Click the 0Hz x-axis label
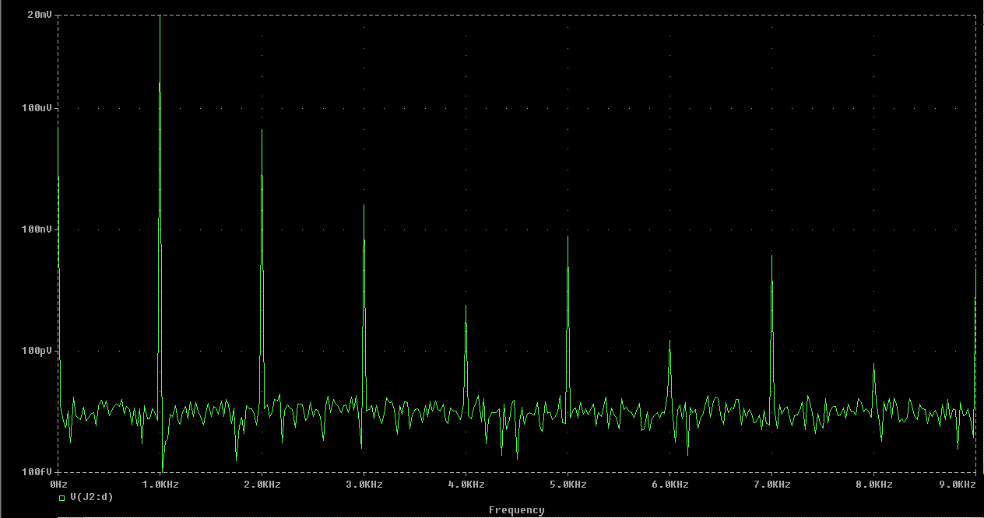984x518 pixels. pos(59,484)
